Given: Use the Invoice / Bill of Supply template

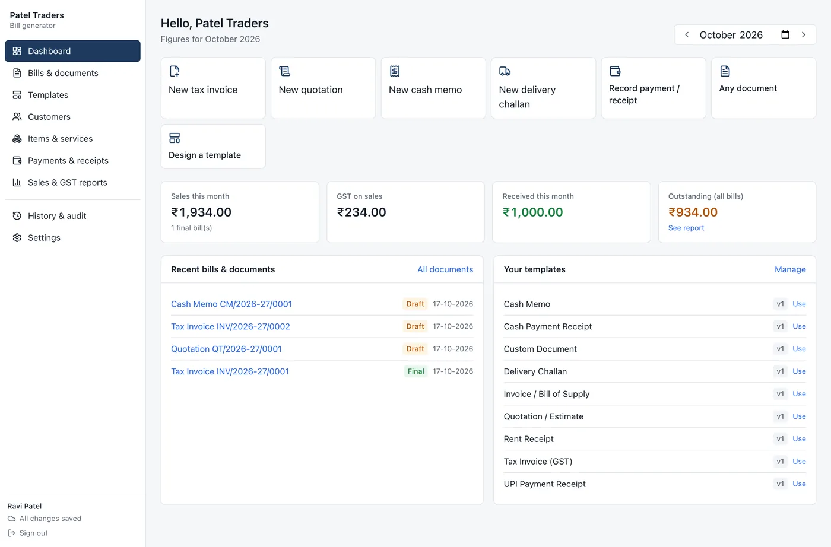Looking at the screenshot, I should click(x=799, y=394).
